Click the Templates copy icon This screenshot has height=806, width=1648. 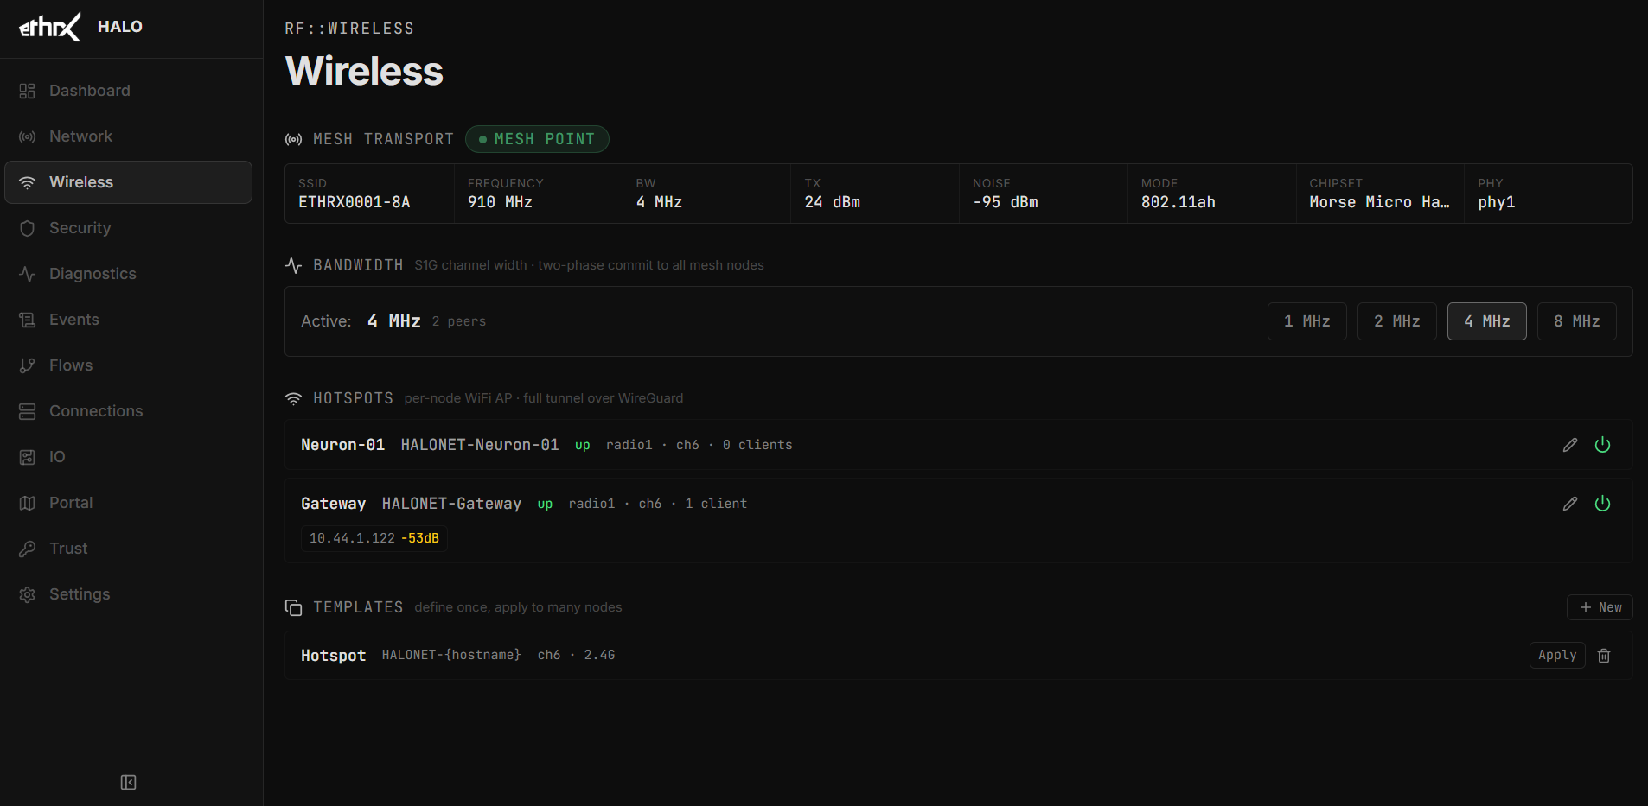tap(294, 607)
